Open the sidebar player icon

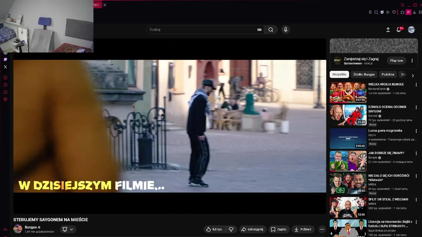point(5,78)
